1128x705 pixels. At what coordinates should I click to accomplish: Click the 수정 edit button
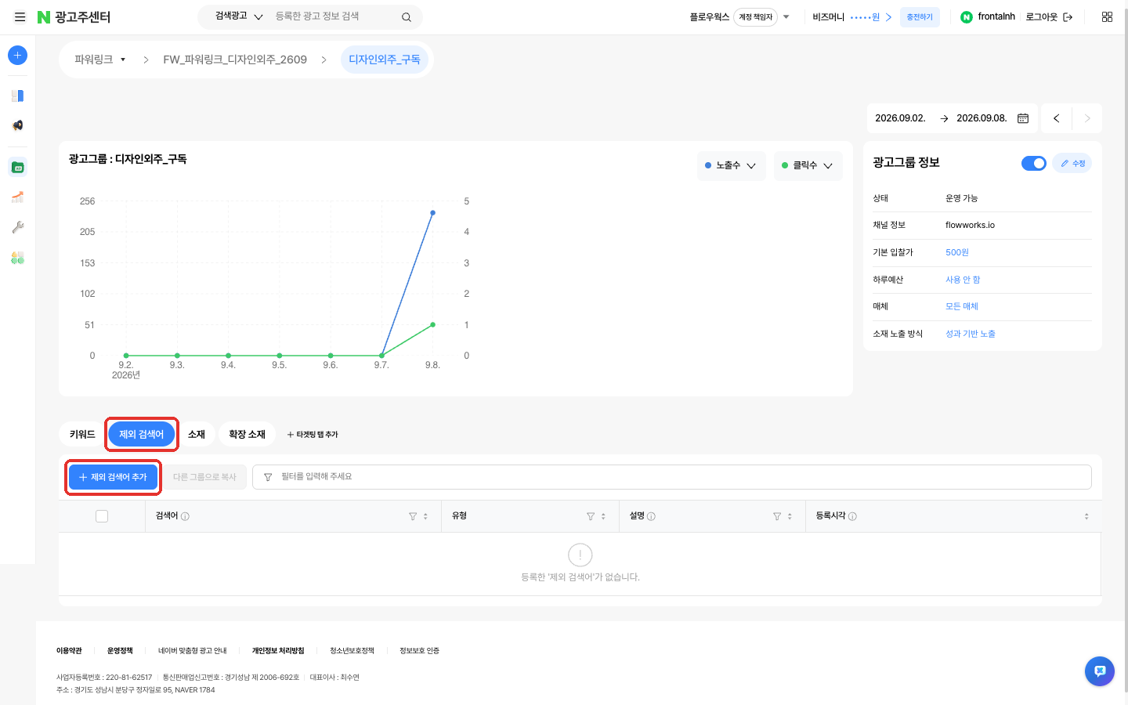pyautogui.click(x=1072, y=163)
